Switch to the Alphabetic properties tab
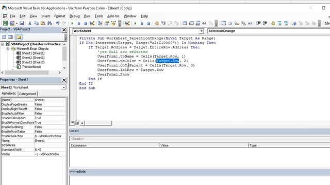 (9, 94)
